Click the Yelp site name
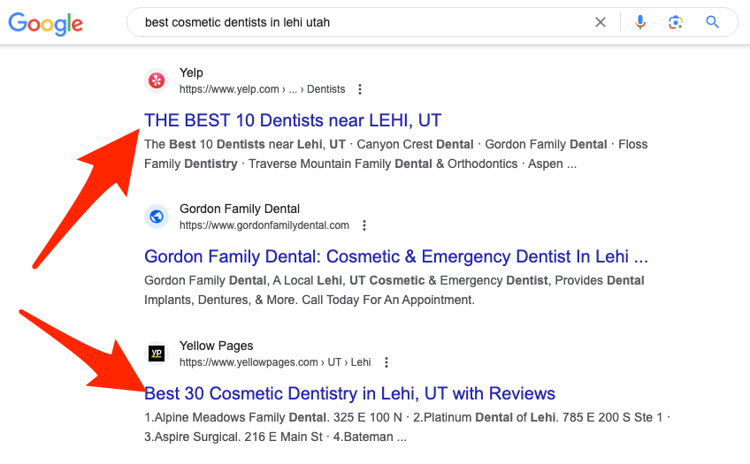This screenshot has width=750, height=464. tap(191, 72)
